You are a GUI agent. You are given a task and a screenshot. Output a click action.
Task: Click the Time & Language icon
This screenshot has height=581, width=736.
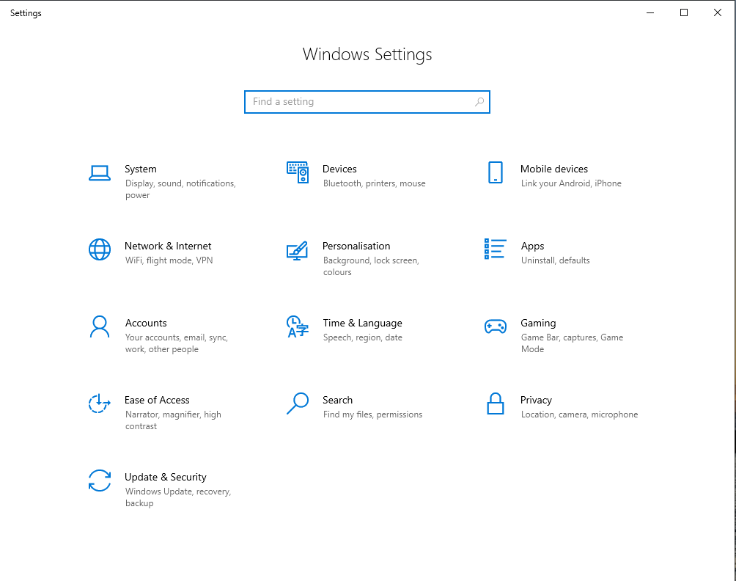[x=298, y=326]
